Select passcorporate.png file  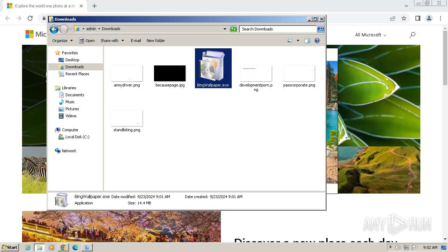coord(299,76)
